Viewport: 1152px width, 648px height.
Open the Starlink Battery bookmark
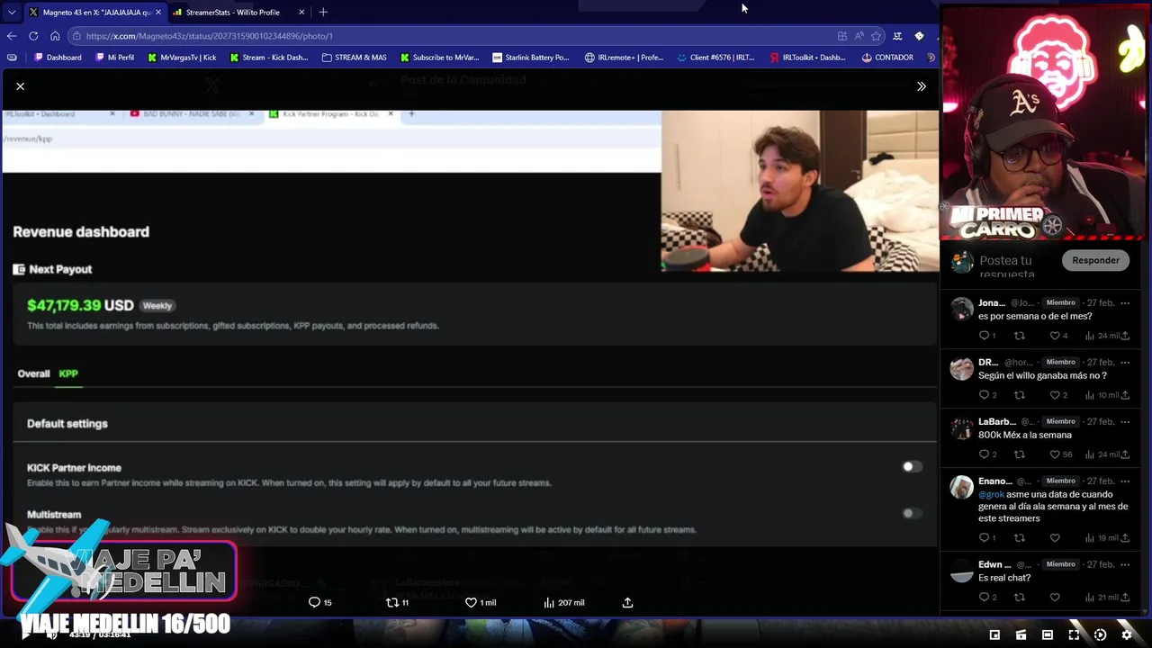click(530, 58)
